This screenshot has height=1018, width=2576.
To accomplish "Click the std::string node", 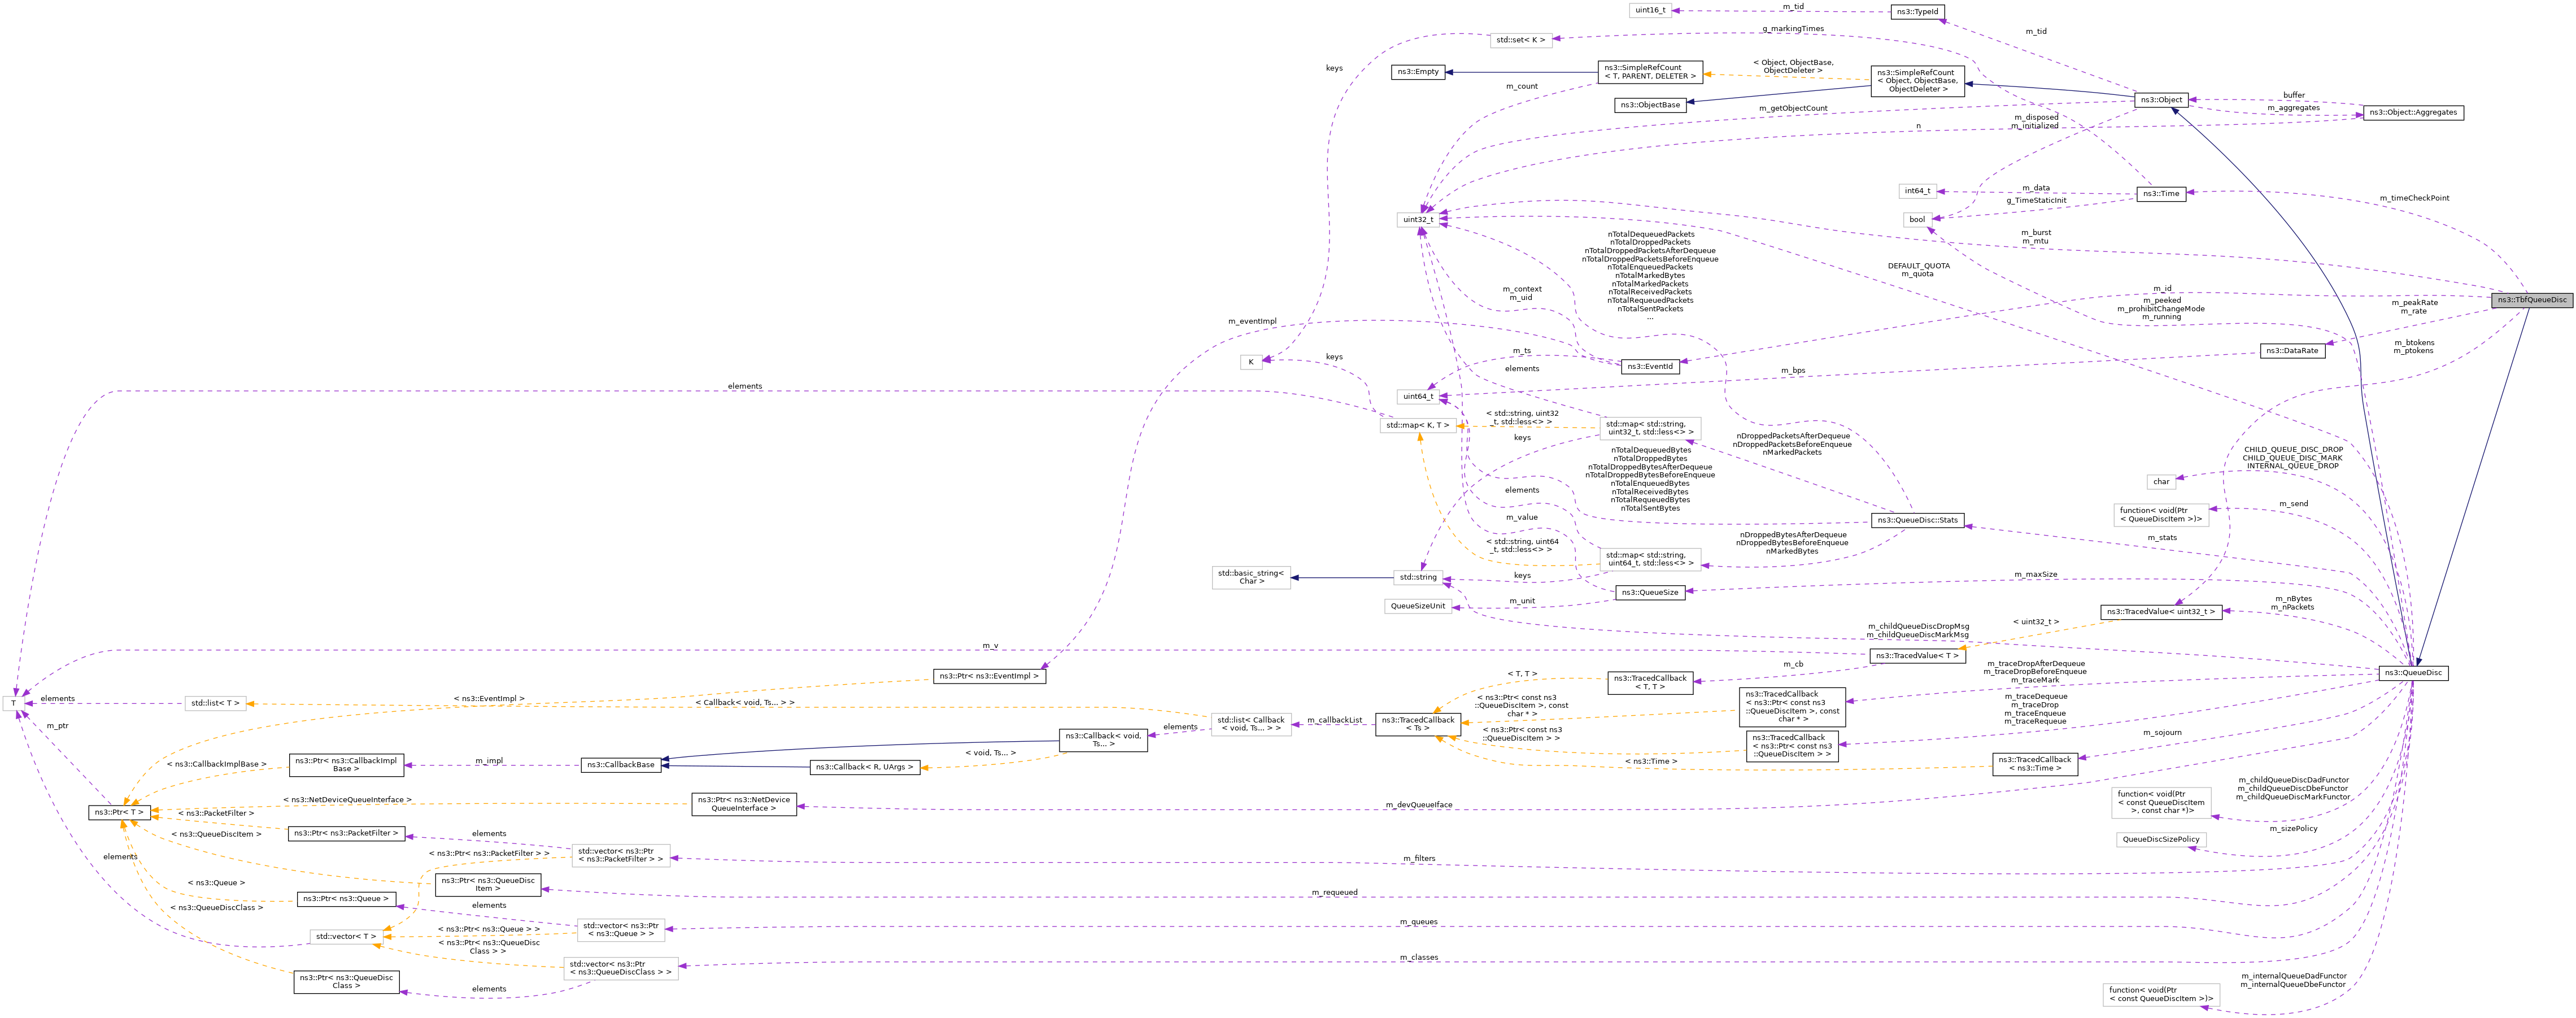I will click(1418, 578).
